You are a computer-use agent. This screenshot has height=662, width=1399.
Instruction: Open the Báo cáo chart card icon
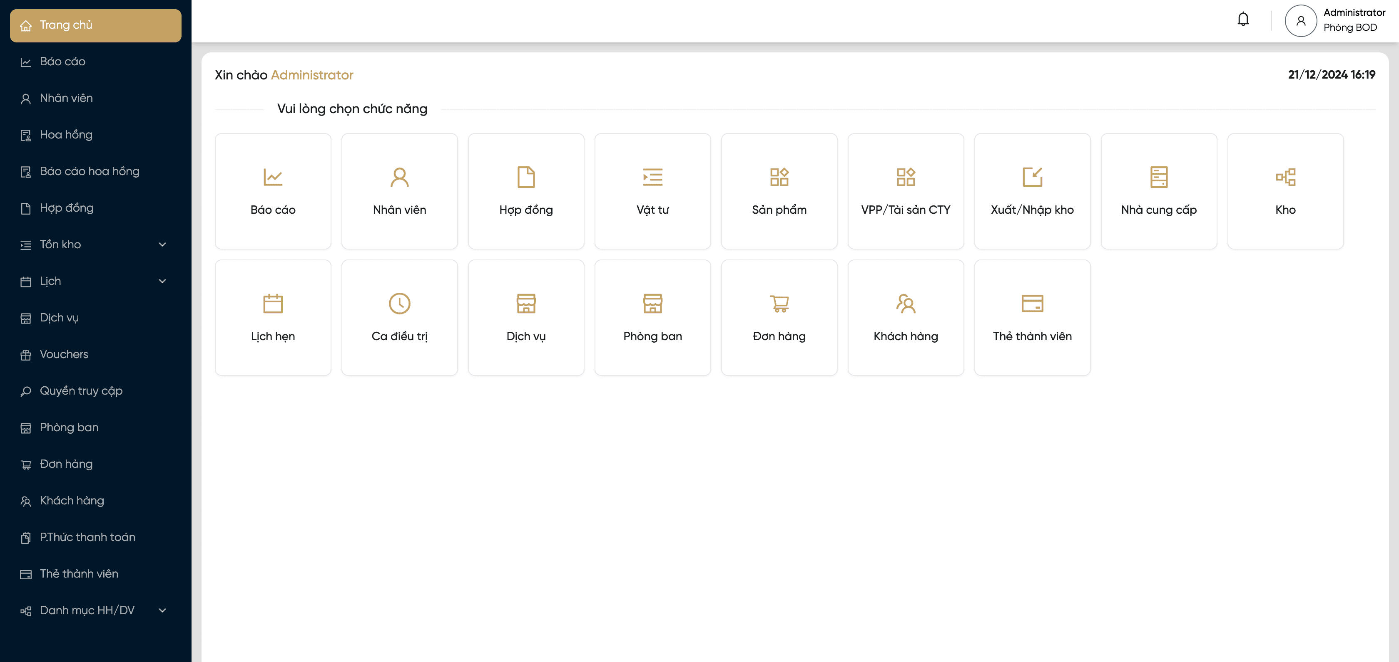point(273,177)
